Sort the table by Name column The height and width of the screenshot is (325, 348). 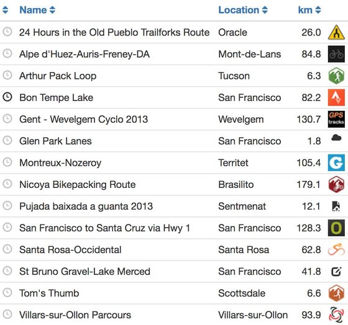(37, 10)
